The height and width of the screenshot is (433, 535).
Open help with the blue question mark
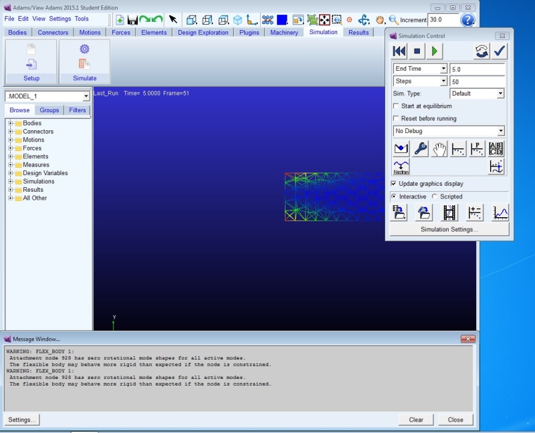tap(467, 20)
